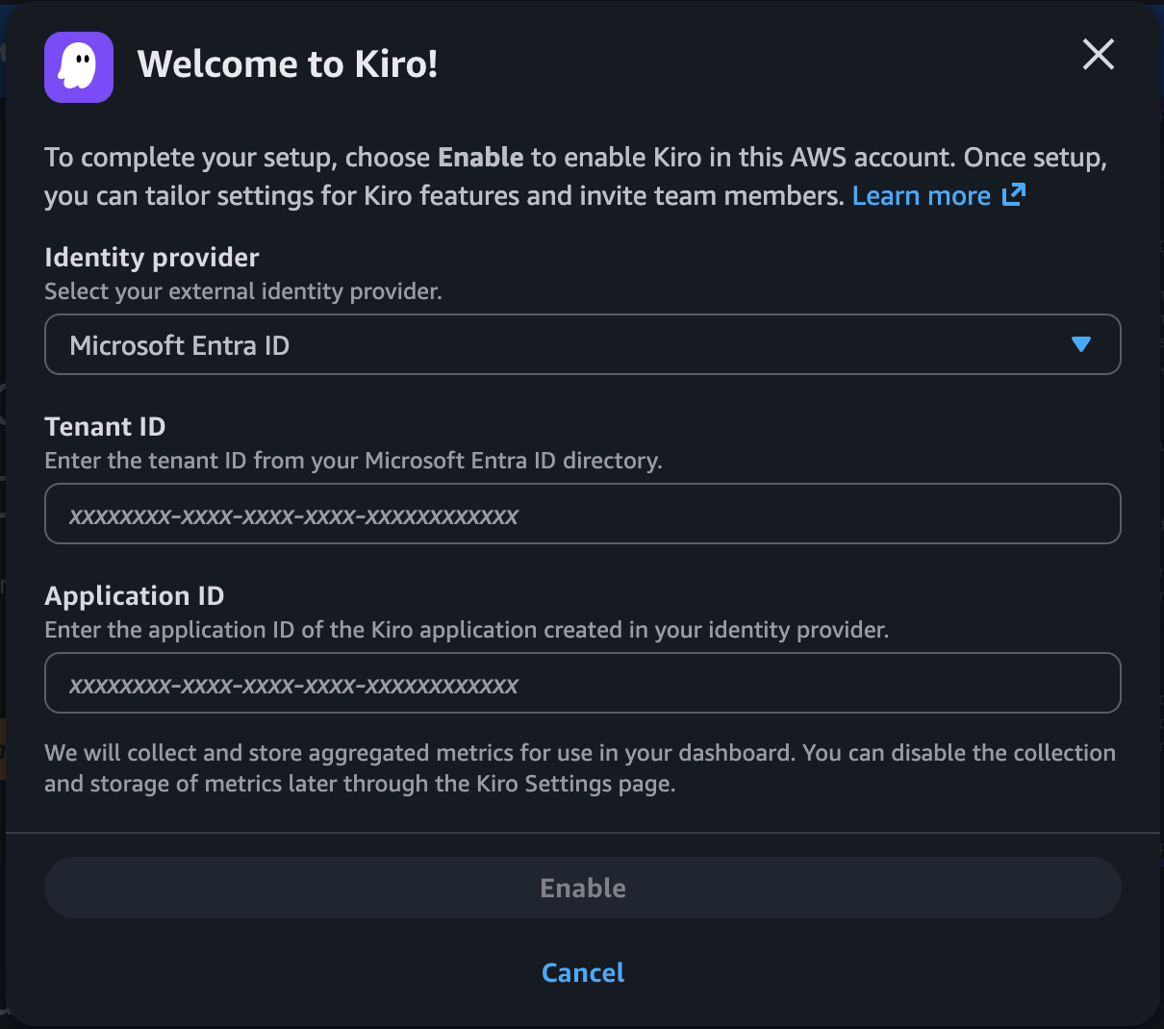
Task: Click the Tenant ID label
Action: pyautogui.click(x=105, y=427)
